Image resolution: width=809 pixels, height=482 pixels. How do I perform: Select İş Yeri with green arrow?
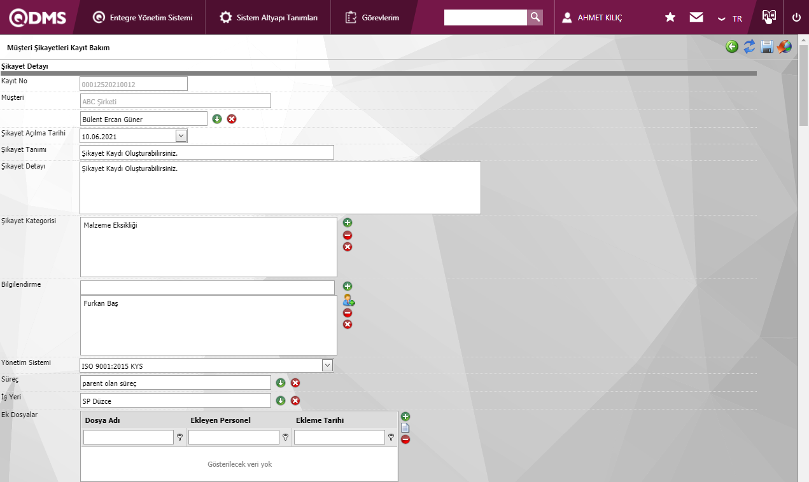click(x=281, y=401)
